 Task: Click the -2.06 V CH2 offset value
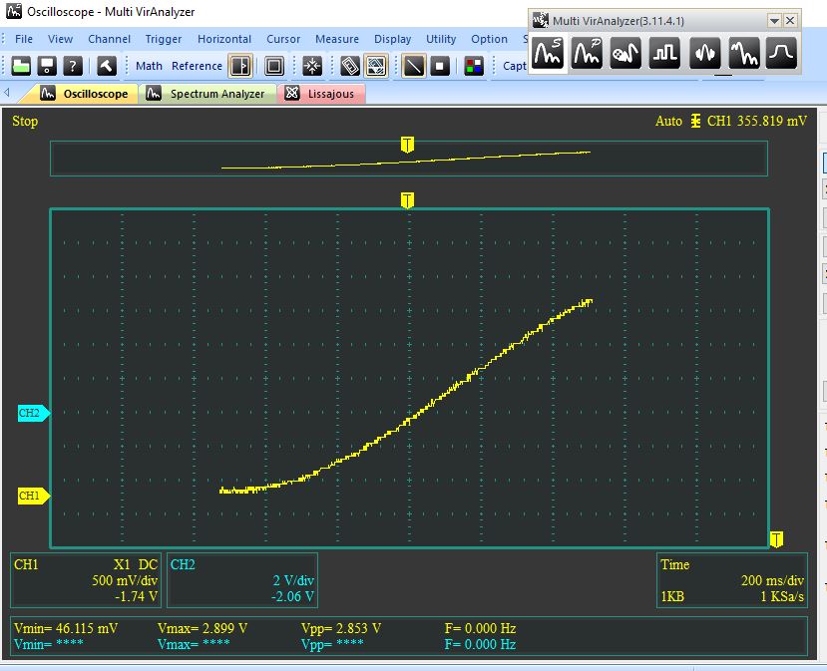click(292, 596)
